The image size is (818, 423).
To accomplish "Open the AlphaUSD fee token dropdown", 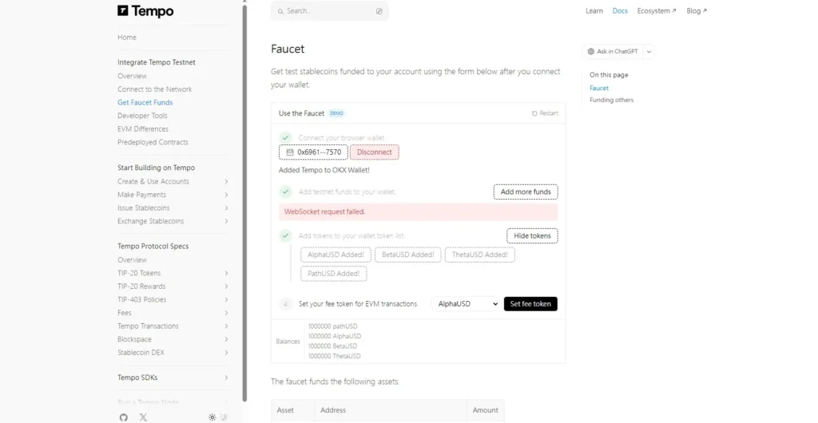I will [x=467, y=304].
